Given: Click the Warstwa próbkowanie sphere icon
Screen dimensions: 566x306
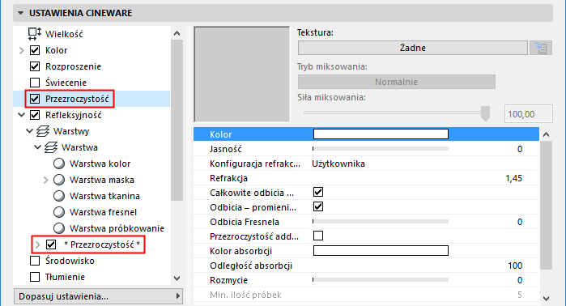Looking at the screenshot, I should tap(59, 228).
